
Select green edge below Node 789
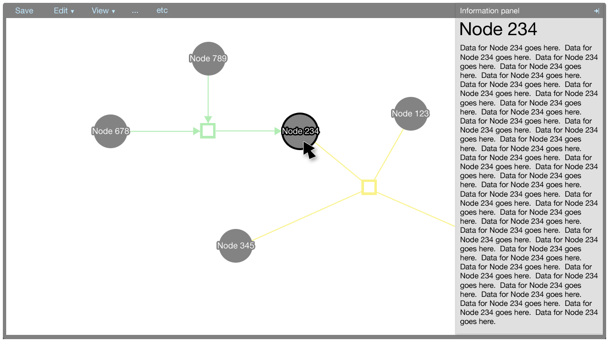[x=208, y=95]
